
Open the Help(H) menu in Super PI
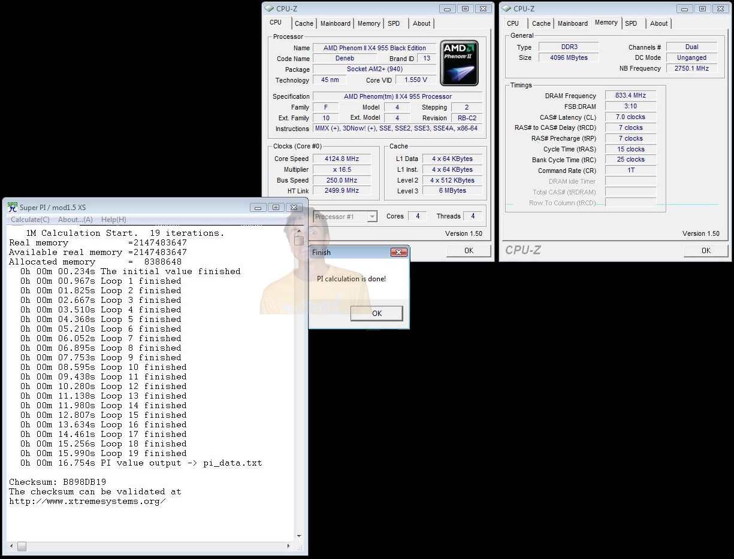114,220
